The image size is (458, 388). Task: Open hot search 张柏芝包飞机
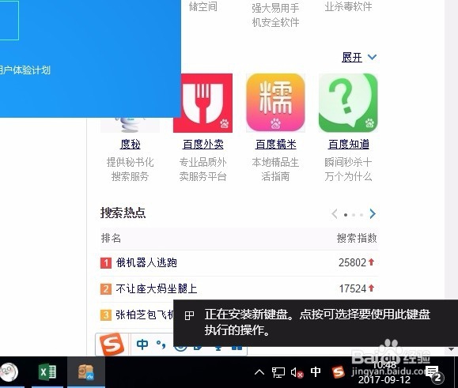point(145,315)
